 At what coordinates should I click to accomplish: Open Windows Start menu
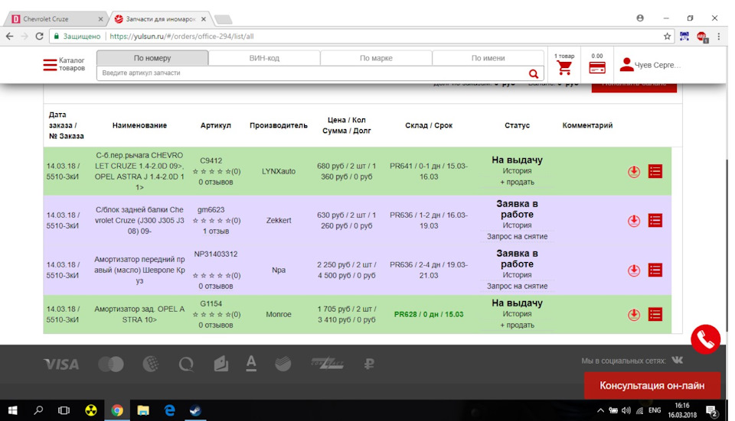(13, 410)
